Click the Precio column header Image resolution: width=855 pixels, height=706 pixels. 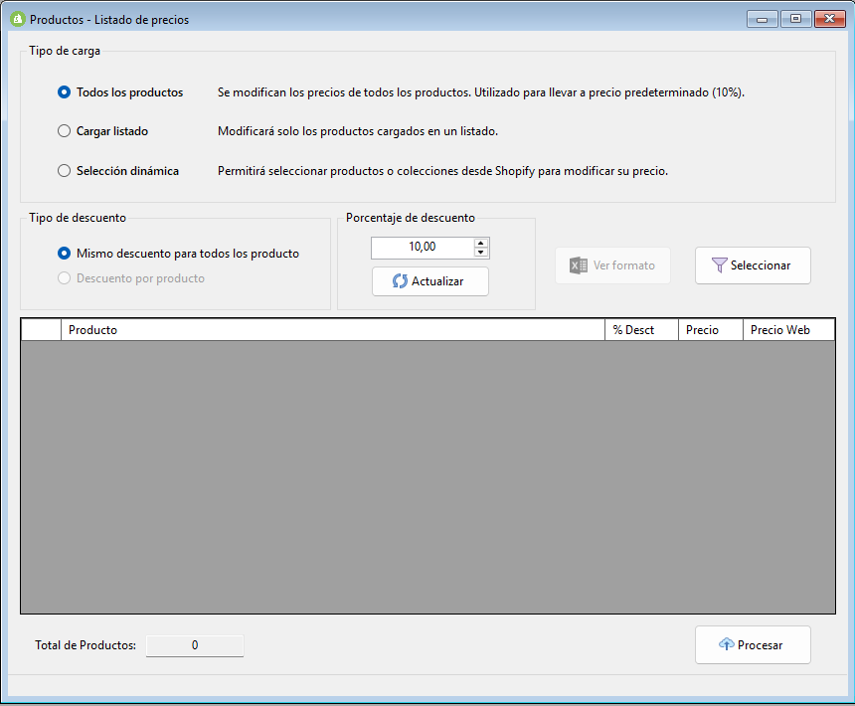(711, 330)
